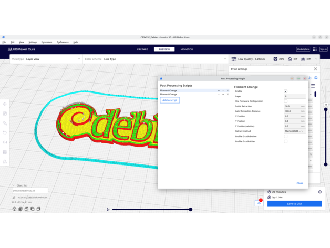Select the Per Model Settings tool

pos(5,152)
